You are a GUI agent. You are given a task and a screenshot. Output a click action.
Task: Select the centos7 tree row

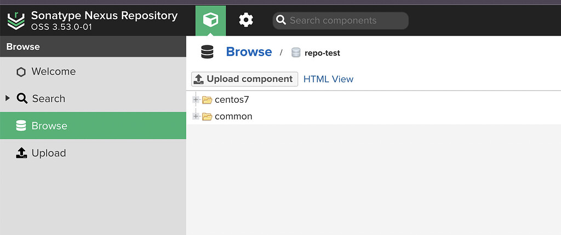point(374,99)
